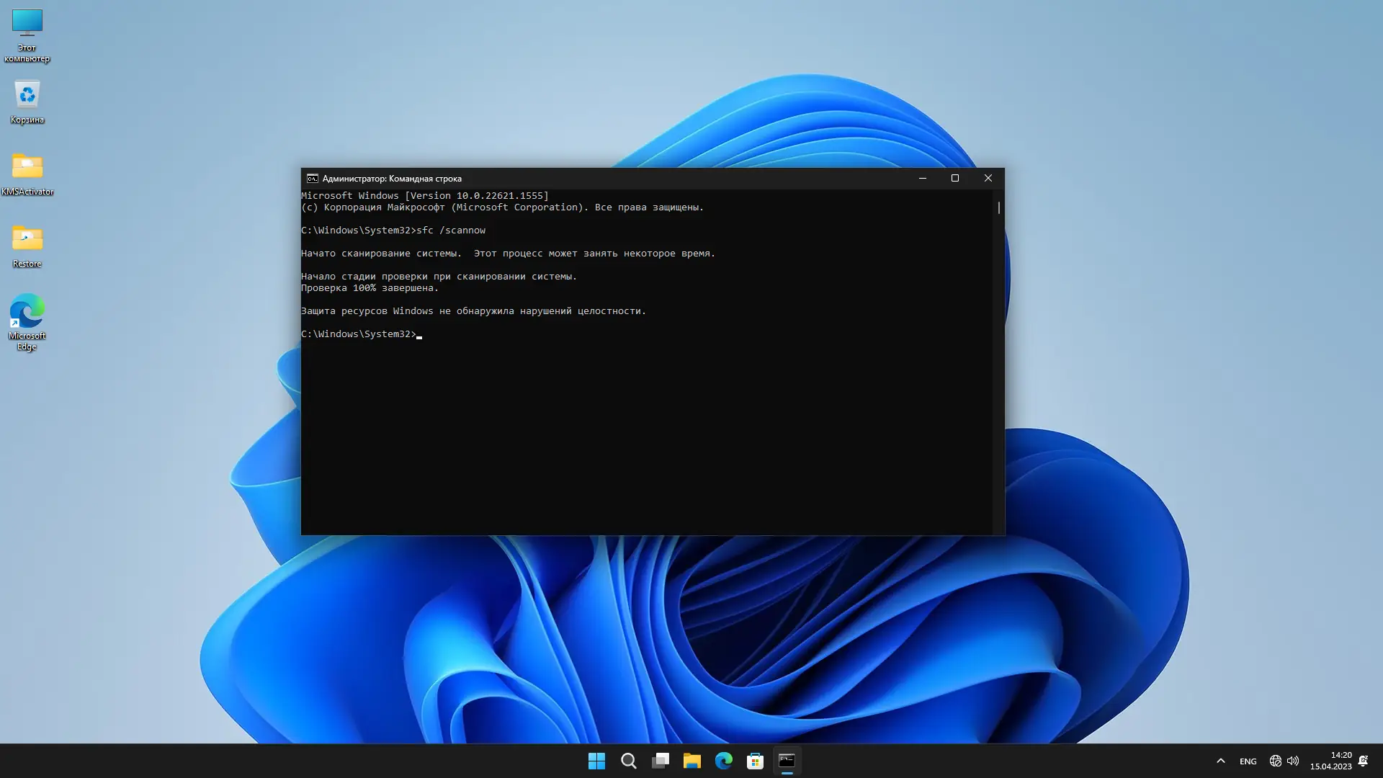Click the Command Prompt vertical scrollbar thumb

point(998,208)
